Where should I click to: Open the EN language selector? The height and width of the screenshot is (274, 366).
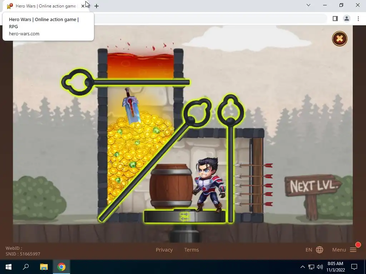pyautogui.click(x=308, y=250)
